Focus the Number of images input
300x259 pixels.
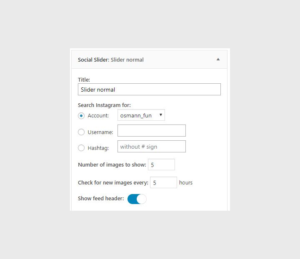point(161,165)
